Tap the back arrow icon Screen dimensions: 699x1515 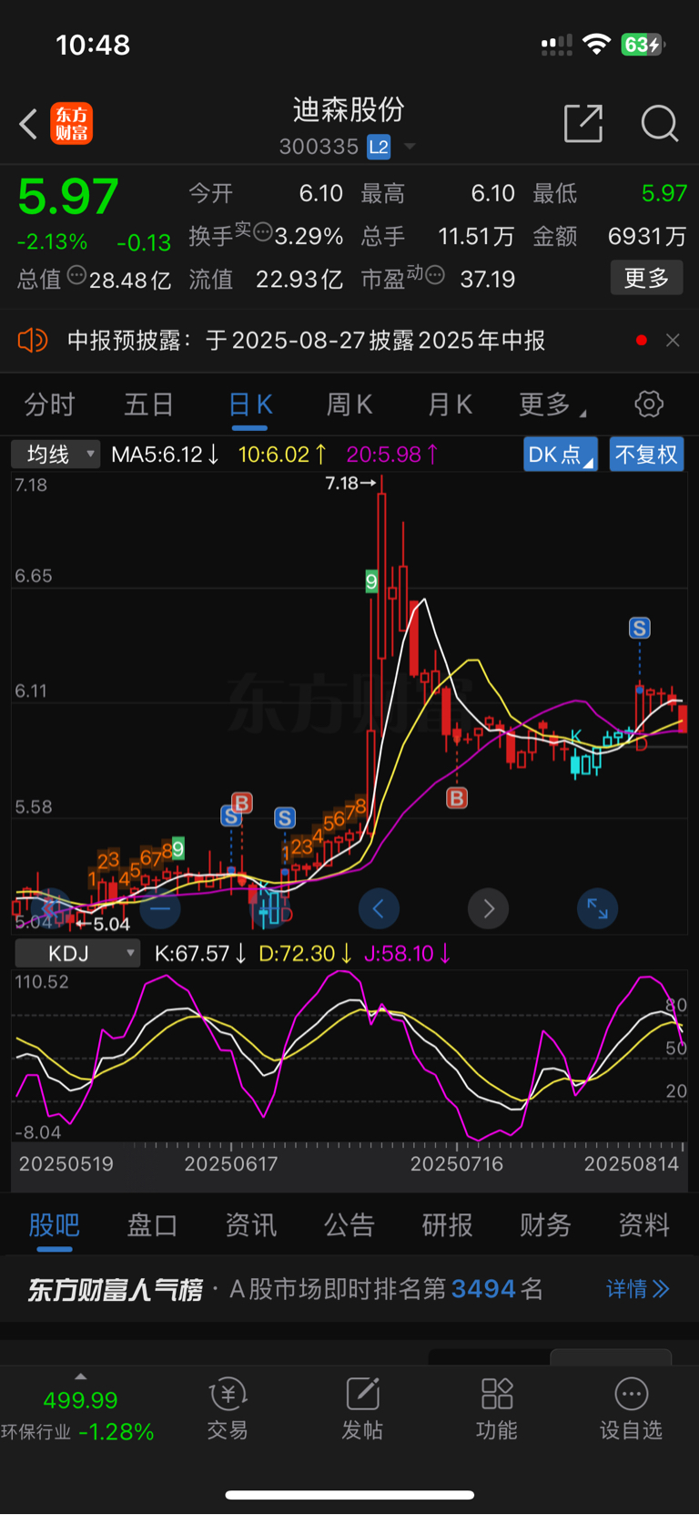tap(28, 124)
